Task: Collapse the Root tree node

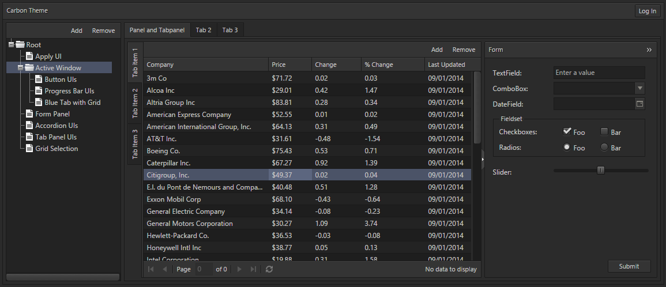Action: pyautogui.click(x=11, y=44)
